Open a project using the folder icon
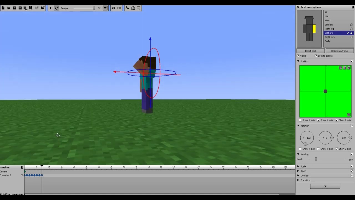The image size is (355, 200). tap(9, 8)
